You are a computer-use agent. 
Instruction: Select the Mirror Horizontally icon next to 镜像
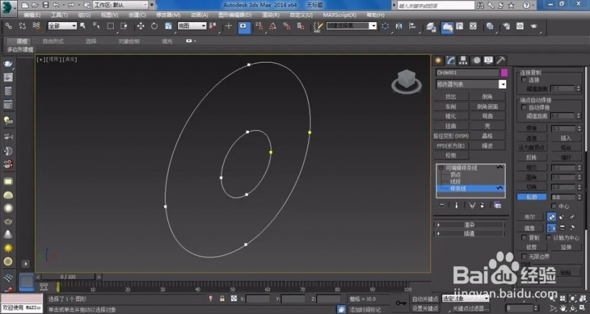552,228
